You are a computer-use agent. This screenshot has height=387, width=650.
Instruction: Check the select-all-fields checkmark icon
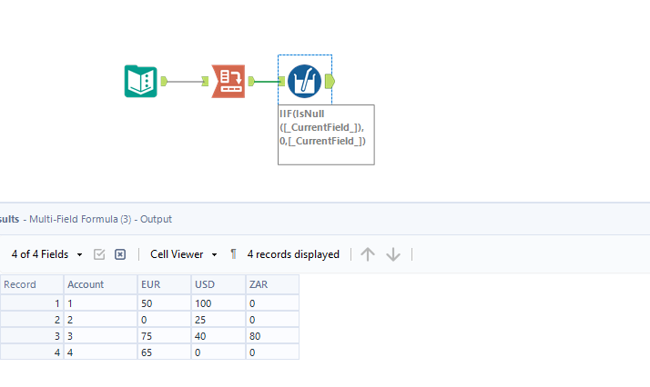pos(100,254)
